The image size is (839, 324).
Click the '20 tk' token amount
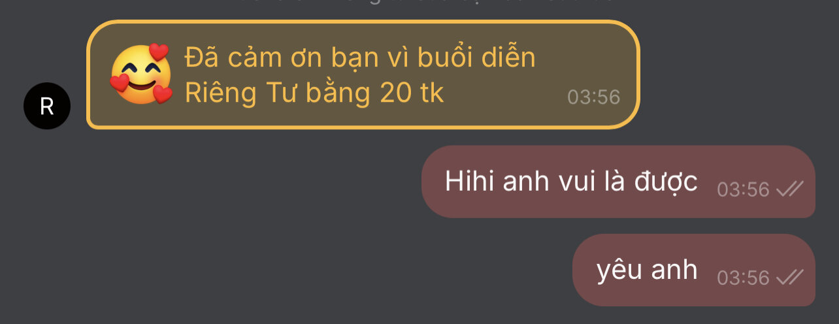412,93
